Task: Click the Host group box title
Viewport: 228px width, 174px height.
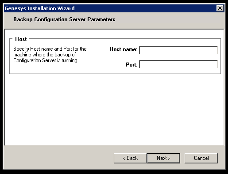Action: [x=21, y=39]
